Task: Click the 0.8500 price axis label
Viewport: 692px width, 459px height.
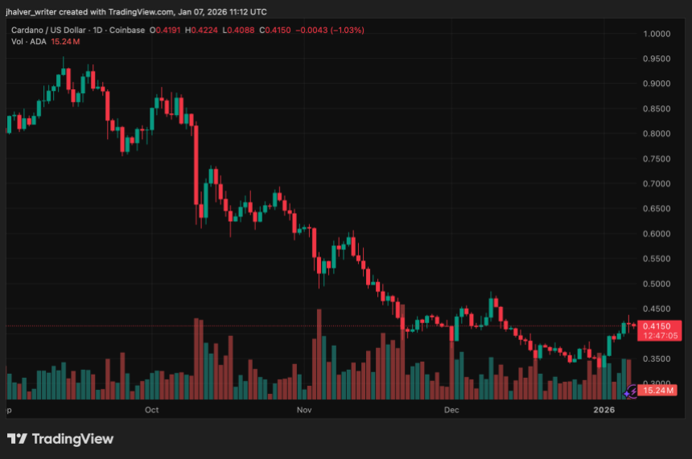Action: click(x=657, y=109)
